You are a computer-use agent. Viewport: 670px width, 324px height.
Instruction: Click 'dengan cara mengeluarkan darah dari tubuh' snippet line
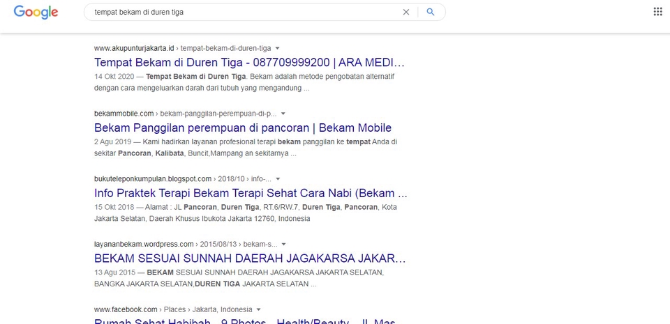202,88
